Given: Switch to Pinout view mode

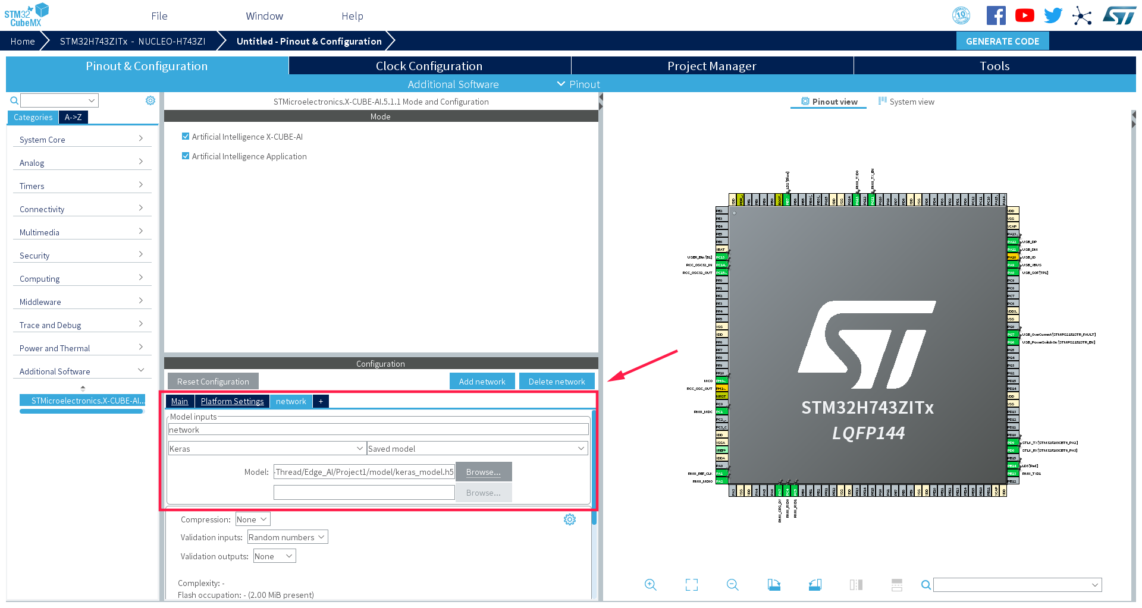Looking at the screenshot, I should pos(828,102).
